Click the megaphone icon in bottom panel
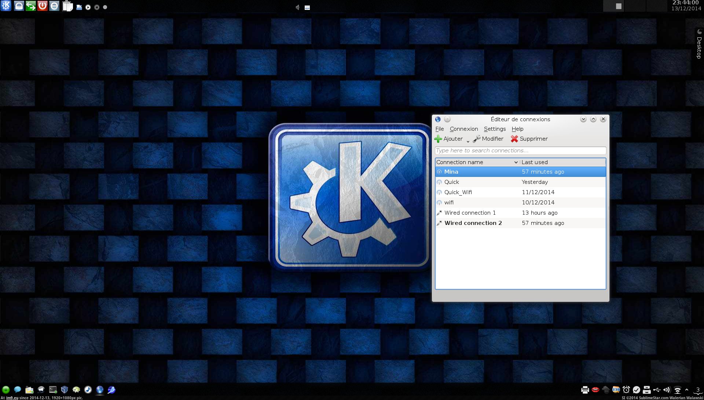The height and width of the screenshot is (400, 704). (x=41, y=390)
